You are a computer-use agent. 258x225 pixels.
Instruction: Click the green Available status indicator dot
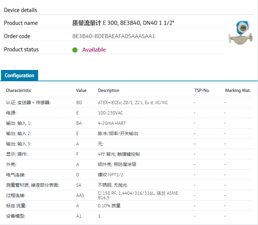(x=75, y=50)
